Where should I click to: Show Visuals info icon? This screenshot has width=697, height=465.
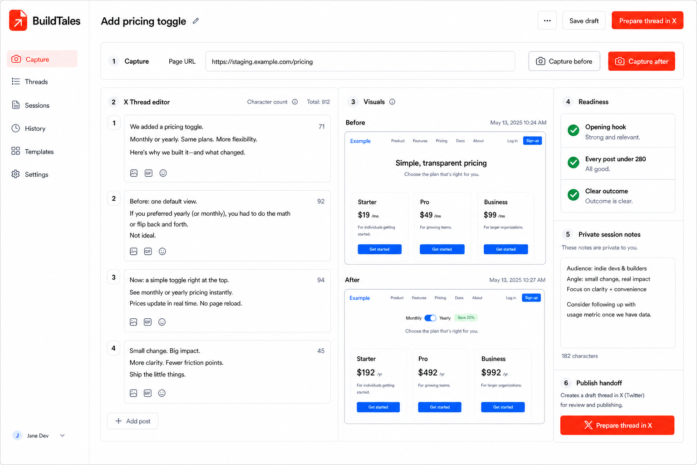[x=392, y=102]
